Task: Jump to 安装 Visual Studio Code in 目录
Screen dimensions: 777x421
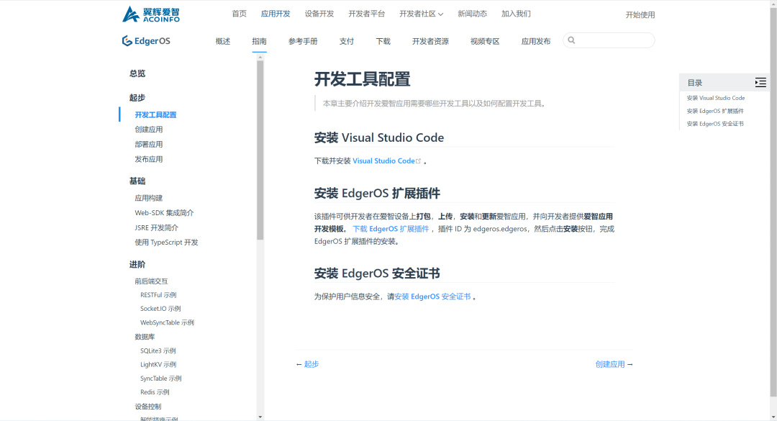Action: click(x=716, y=98)
